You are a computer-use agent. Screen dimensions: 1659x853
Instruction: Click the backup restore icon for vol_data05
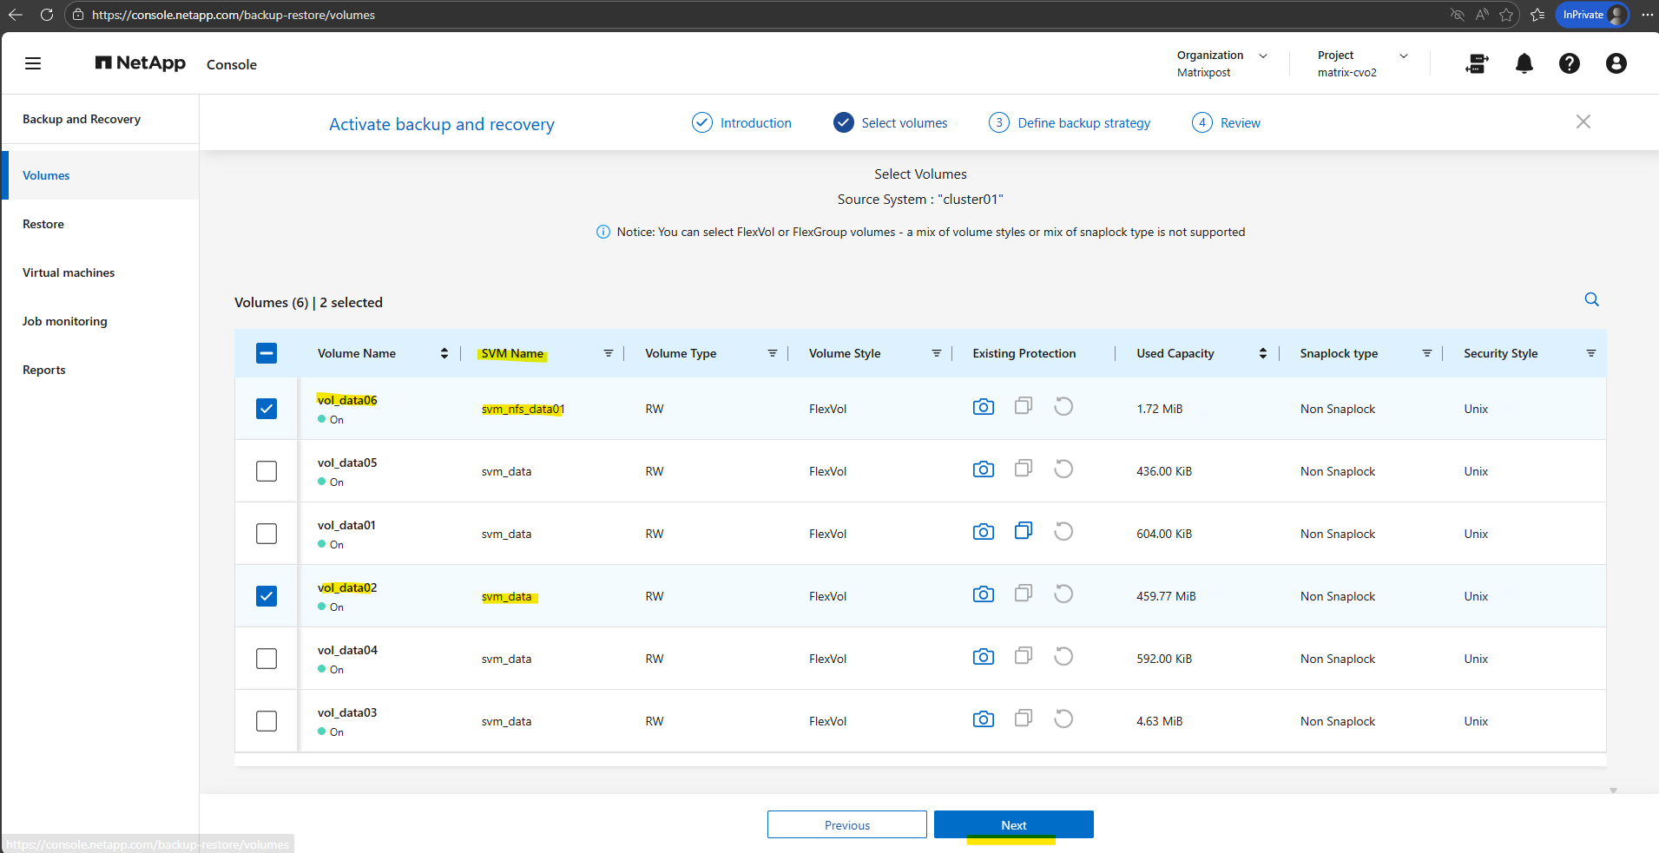tap(1063, 469)
